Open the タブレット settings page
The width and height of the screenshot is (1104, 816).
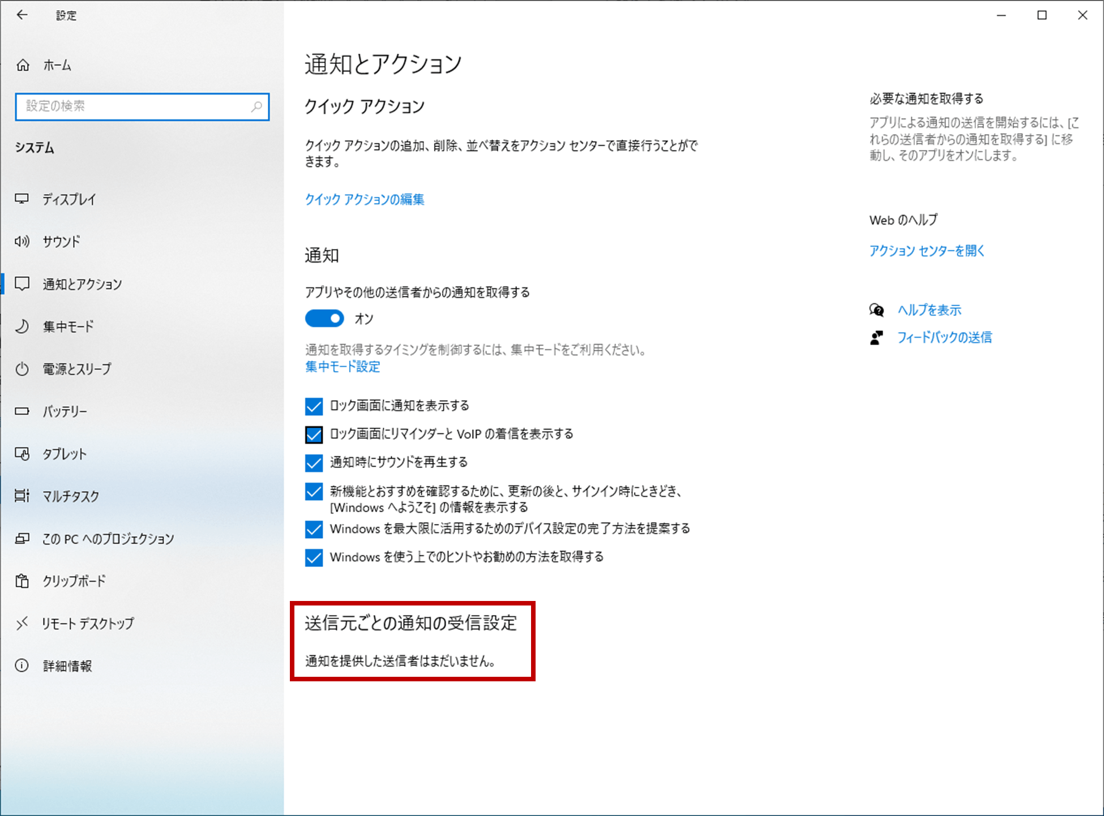(x=65, y=454)
